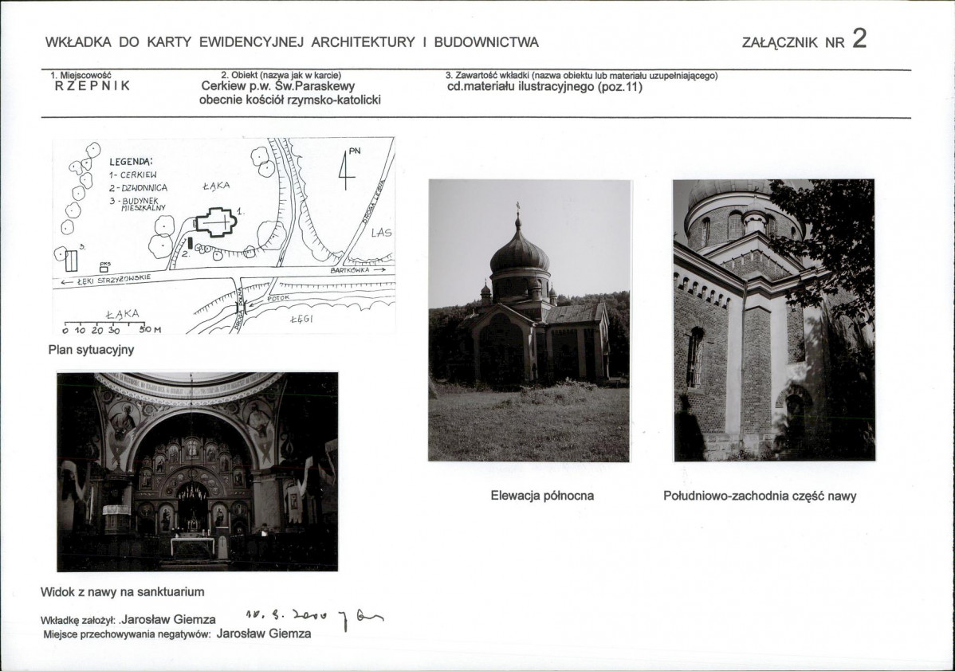Open the south-west nave brick wall photo
The width and height of the screenshot is (955, 671).
pos(773,320)
